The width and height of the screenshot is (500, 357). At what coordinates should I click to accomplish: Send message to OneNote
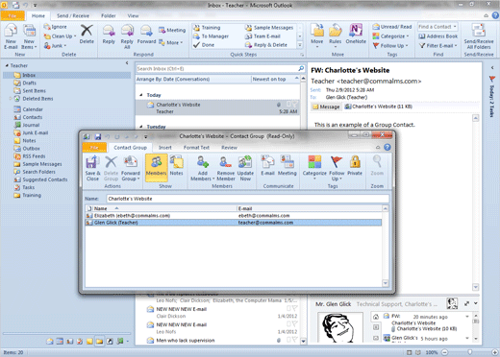pyautogui.click(x=356, y=35)
